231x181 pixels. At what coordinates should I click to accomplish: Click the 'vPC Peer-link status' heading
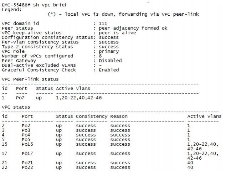tap(30, 79)
